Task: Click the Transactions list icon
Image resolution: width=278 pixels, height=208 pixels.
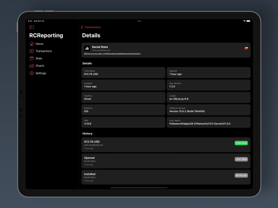Action: click(x=32, y=51)
